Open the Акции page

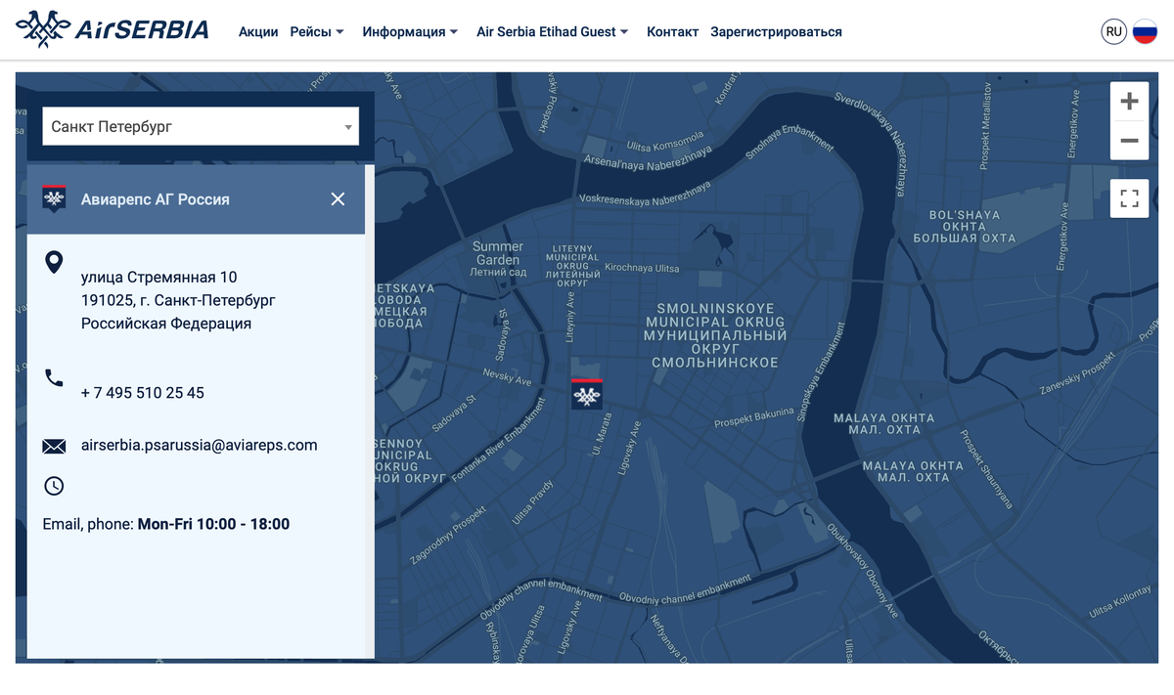coord(258,32)
